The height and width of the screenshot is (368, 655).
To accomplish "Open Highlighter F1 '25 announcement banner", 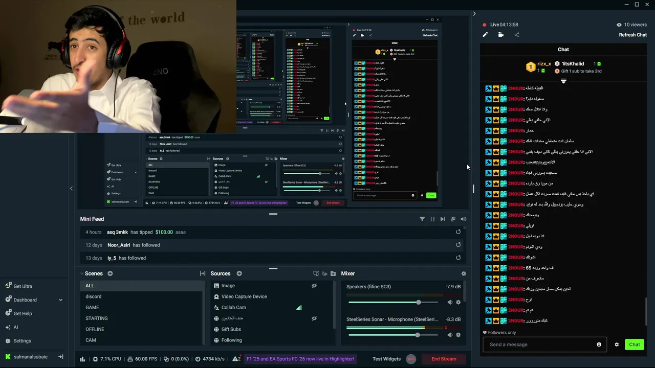I will 300,359.
